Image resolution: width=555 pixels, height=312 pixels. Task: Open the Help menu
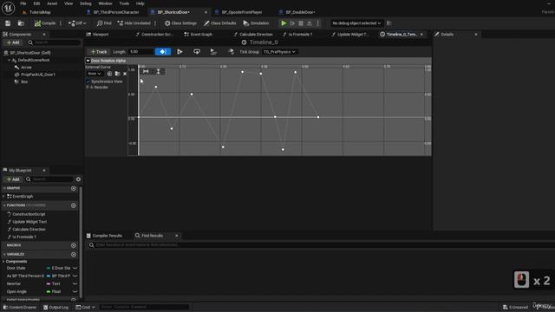[140, 3]
